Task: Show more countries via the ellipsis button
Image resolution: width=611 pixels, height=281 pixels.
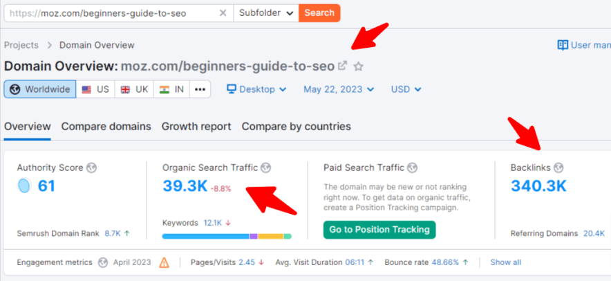Action: point(200,89)
